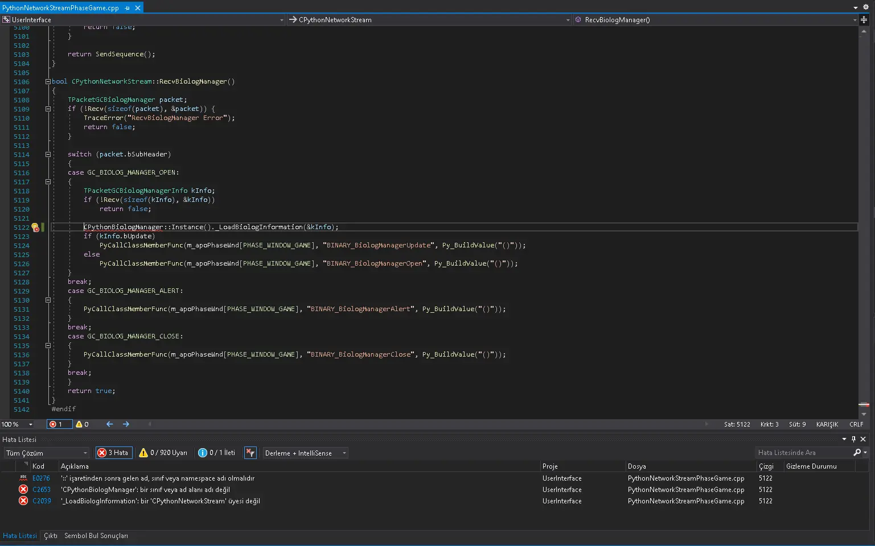Click the Krkt: 3 character indicator
The height and width of the screenshot is (546, 875).
pos(769,424)
